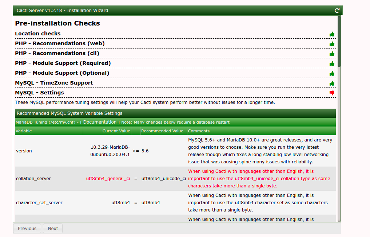Screen dimensions: 370x237
Task: Expand MySQL - TimeZone Support section
Action: pos(54,83)
